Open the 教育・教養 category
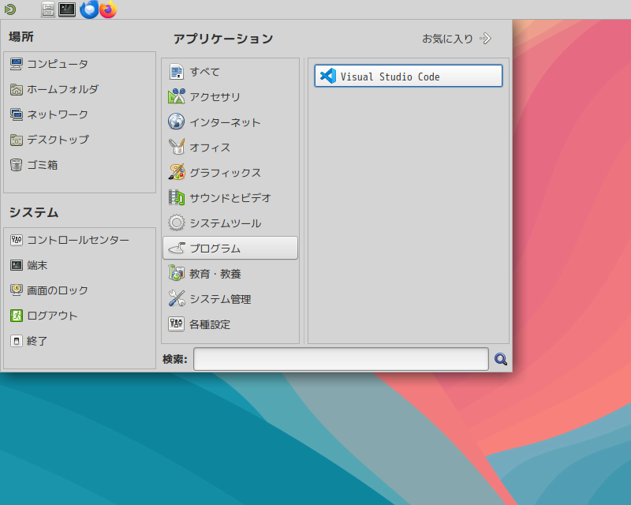 click(x=230, y=274)
